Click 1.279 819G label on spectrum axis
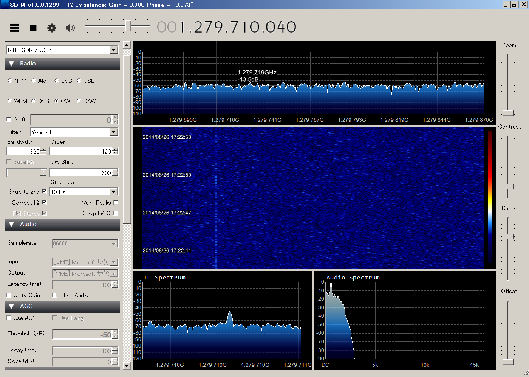Image resolution: width=529 pixels, height=377 pixels. pyautogui.click(x=394, y=120)
